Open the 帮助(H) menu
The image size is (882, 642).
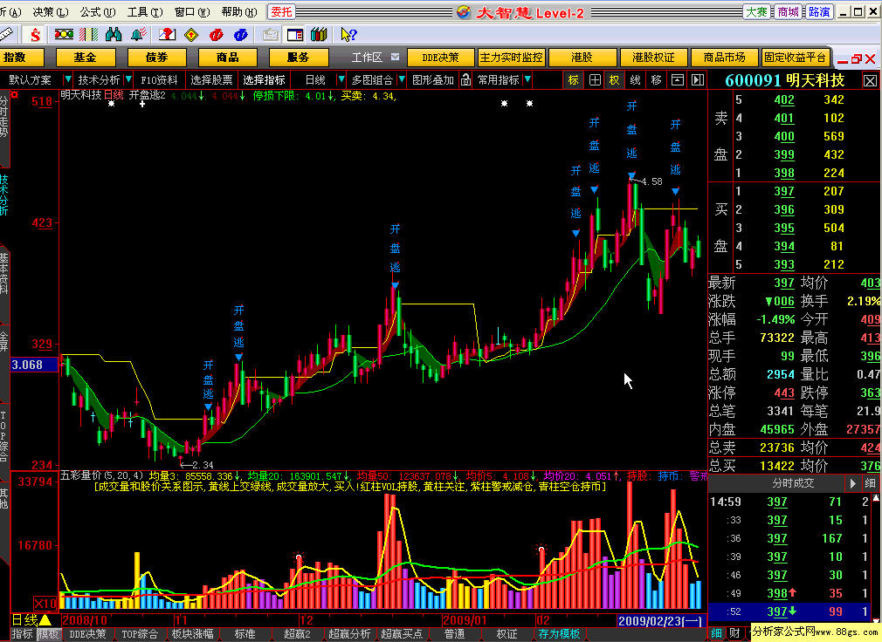[239, 12]
